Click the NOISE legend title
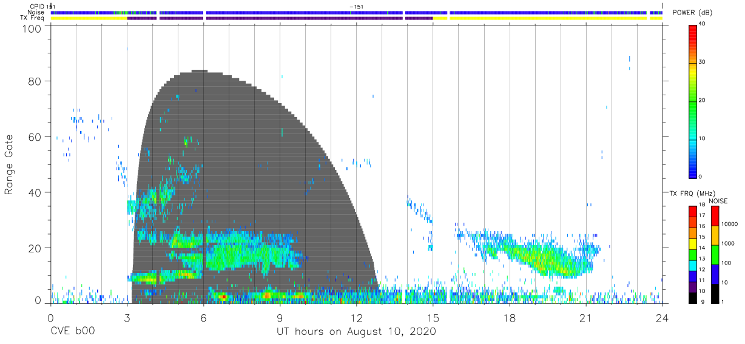The image size is (745, 344). click(x=720, y=201)
